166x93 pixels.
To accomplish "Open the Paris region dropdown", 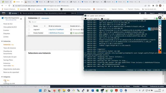I will [152, 13].
